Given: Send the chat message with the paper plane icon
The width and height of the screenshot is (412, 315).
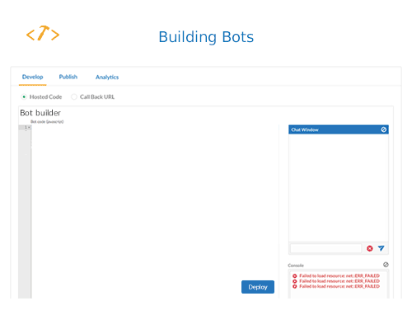Looking at the screenshot, I should [381, 248].
